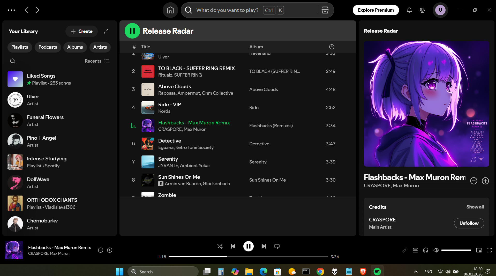Select TO BLACK - SUFFER RING REMIX track

click(238, 71)
